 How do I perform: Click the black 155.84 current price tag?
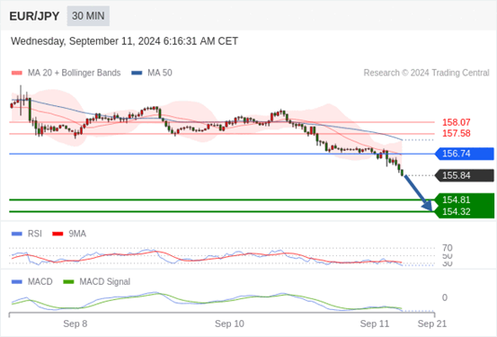(x=465, y=175)
